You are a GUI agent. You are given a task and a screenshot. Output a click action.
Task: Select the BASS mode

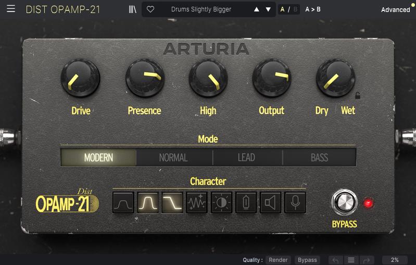[x=320, y=158]
